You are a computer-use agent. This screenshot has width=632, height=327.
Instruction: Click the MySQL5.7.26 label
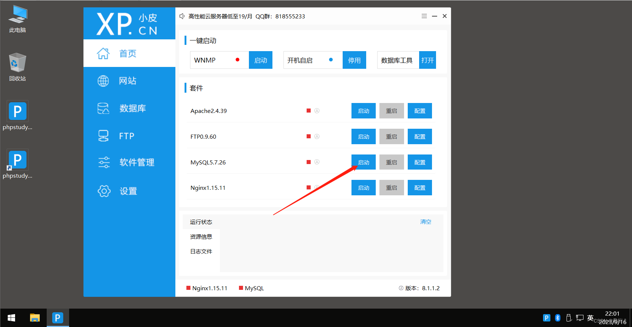click(208, 162)
